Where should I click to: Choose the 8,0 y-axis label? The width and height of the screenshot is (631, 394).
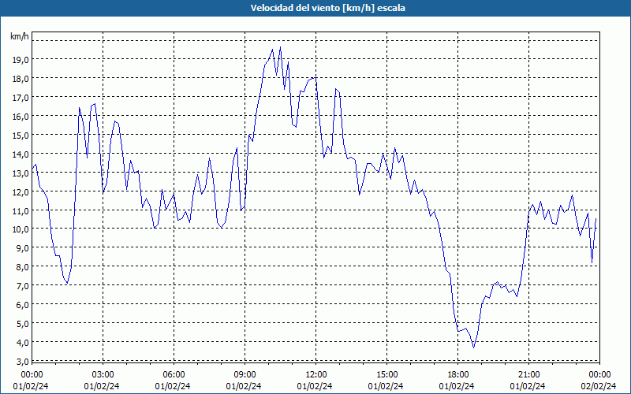click(22, 267)
